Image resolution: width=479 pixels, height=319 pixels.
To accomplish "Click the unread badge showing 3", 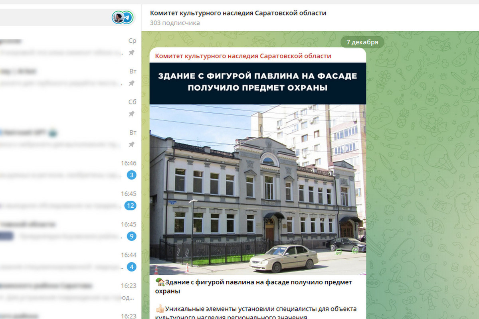I will pyautogui.click(x=131, y=175).
